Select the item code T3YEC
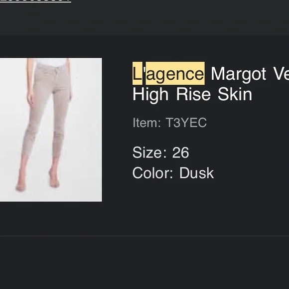 click(x=186, y=123)
